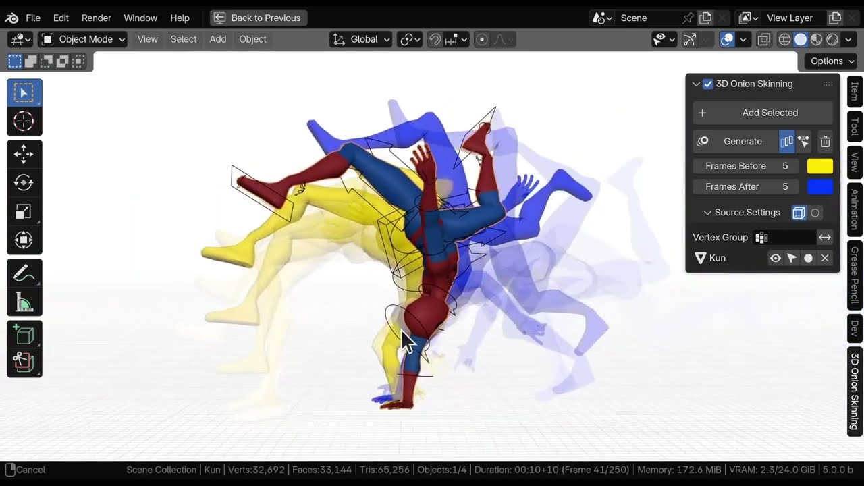
Task: Select the Rotate tool
Action: 24,183
